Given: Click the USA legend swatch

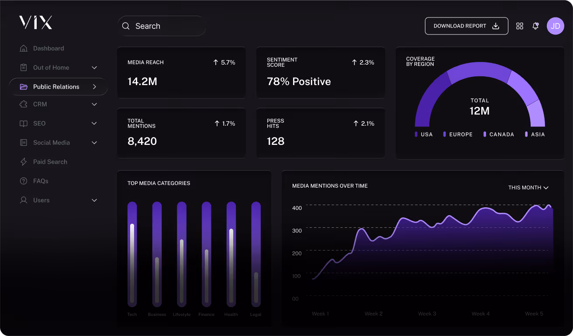Looking at the screenshot, I should pyautogui.click(x=416, y=134).
